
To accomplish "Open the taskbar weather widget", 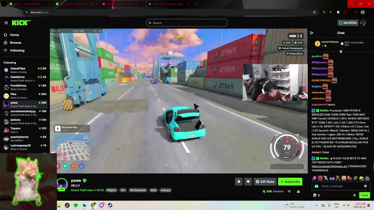I will (x=294, y=205).
